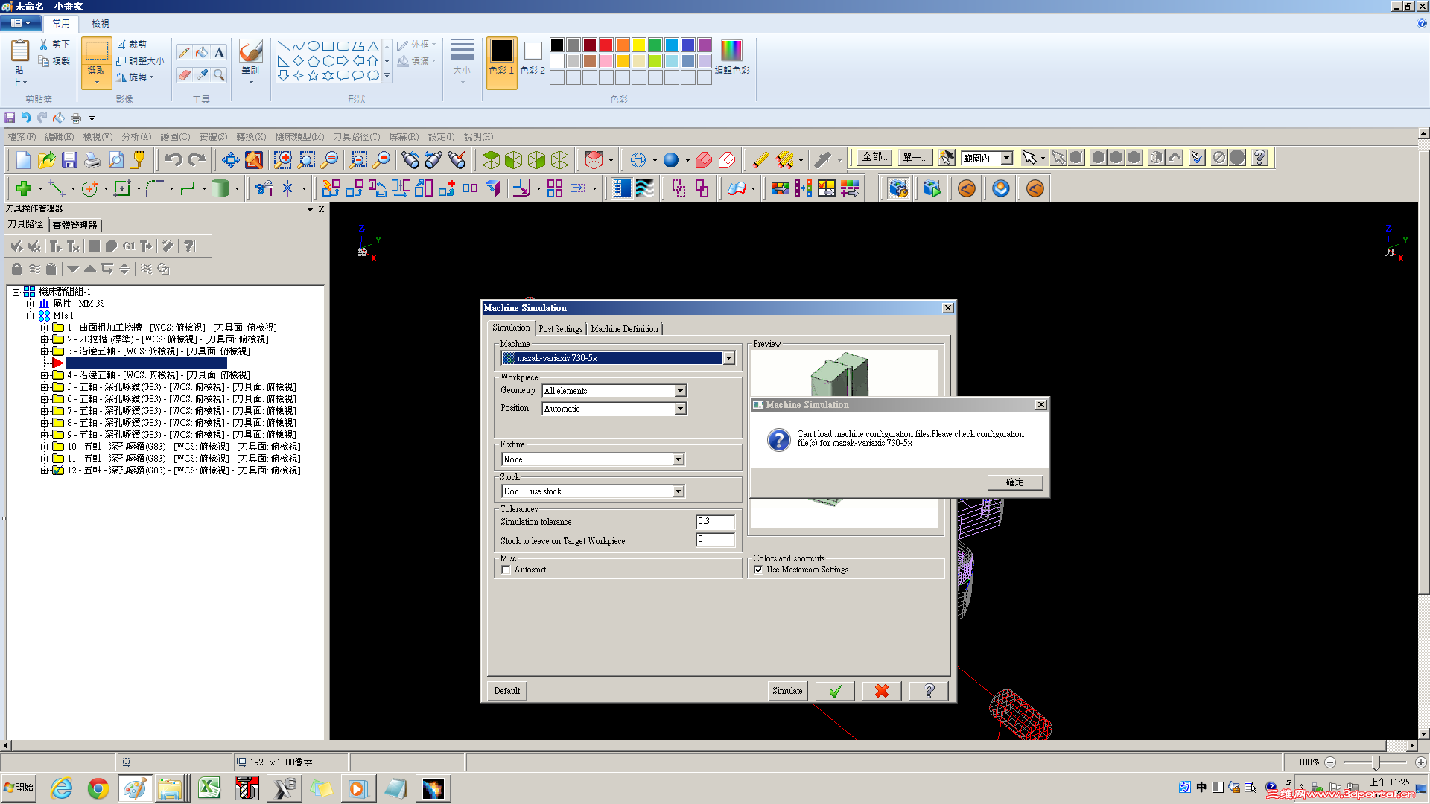Click the blue shaded sphere icon
The width and height of the screenshot is (1430, 804).
click(671, 159)
